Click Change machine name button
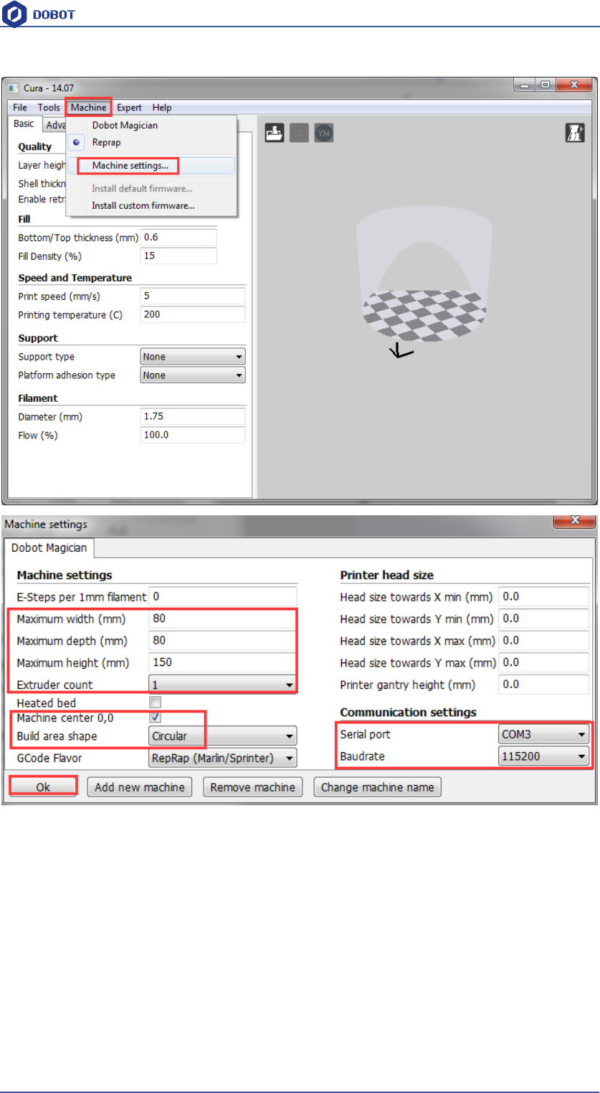 click(377, 787)
